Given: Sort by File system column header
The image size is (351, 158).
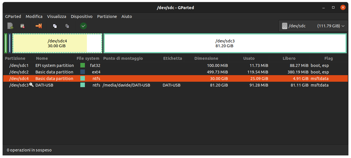Looking at the screenshot, I should [88, 58].
